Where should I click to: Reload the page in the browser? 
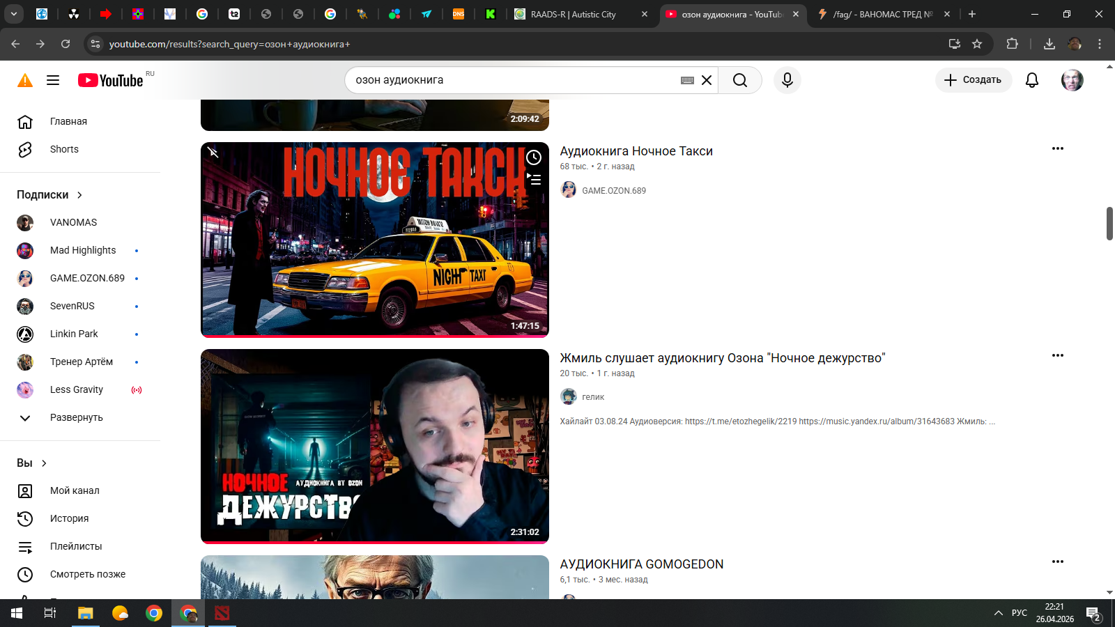coord(66,44)
